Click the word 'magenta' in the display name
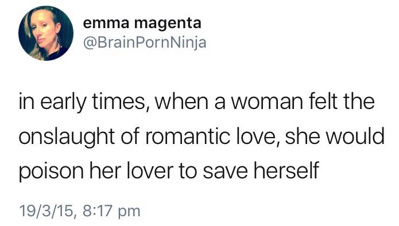 (x=168, y=25)
